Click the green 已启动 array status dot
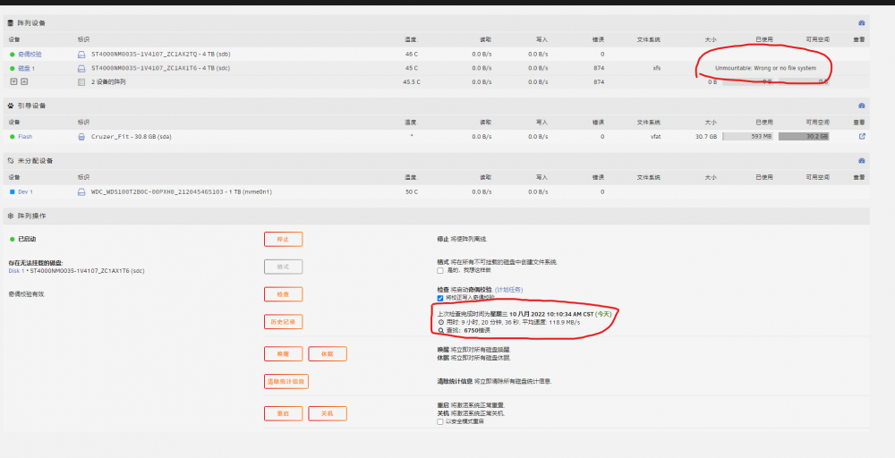 [12, 239]
